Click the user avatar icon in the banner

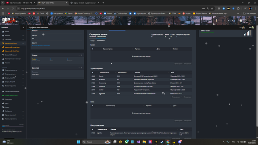point(241,21)
